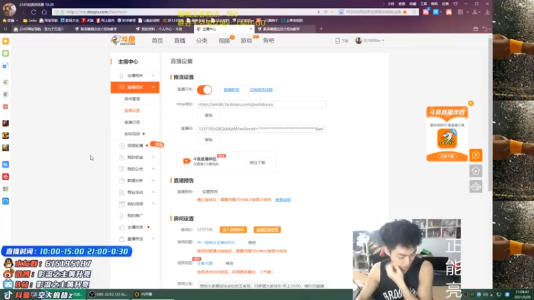Image resolution: width=534 pixels, height=300 pixels.
Task: Click the camera floating side icon
Action: point(476,187)
